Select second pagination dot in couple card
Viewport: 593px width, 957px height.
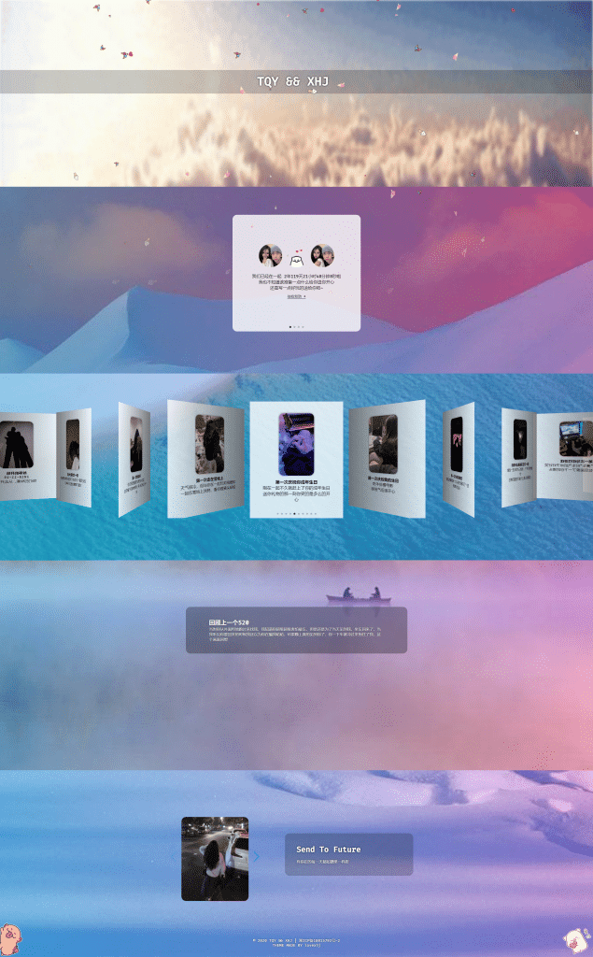click(x=294, y=326)
